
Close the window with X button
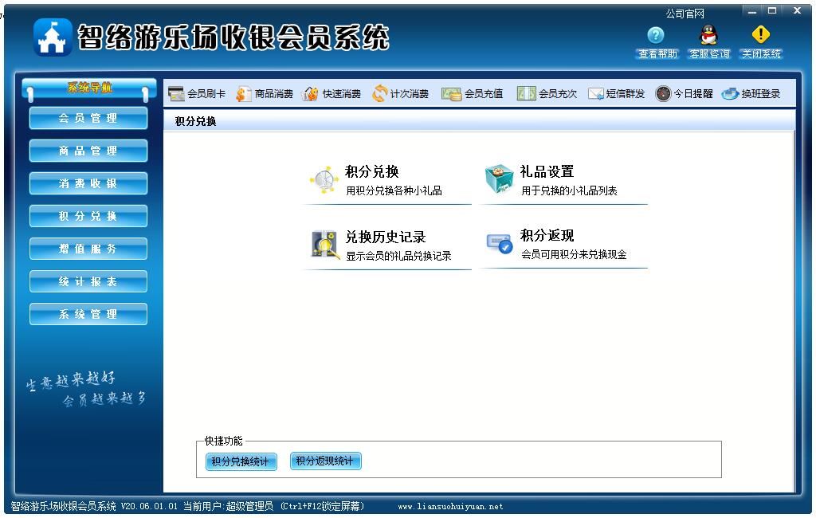coord(797,11)
